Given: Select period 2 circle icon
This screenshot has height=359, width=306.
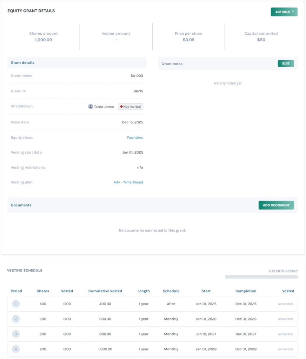Looking at the screenshot, I should (x=15, y=319).
